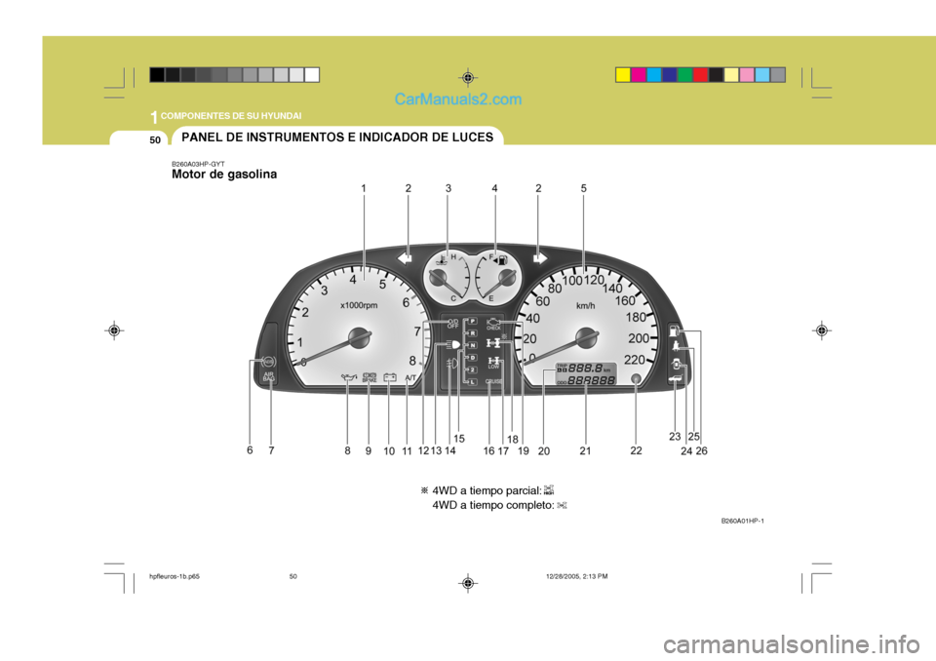Click the heading PANEL DE INSTRUMENTOS E INDICADOR DE LUCES

click(337, 137)
